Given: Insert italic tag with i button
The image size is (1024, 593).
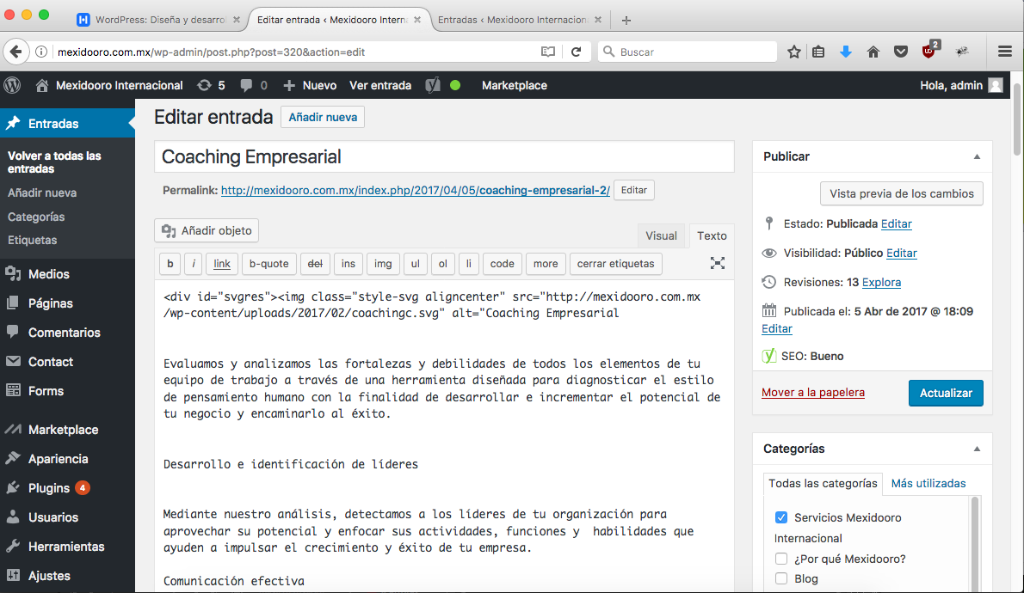Looking at the screenshot, I should 194,264.
